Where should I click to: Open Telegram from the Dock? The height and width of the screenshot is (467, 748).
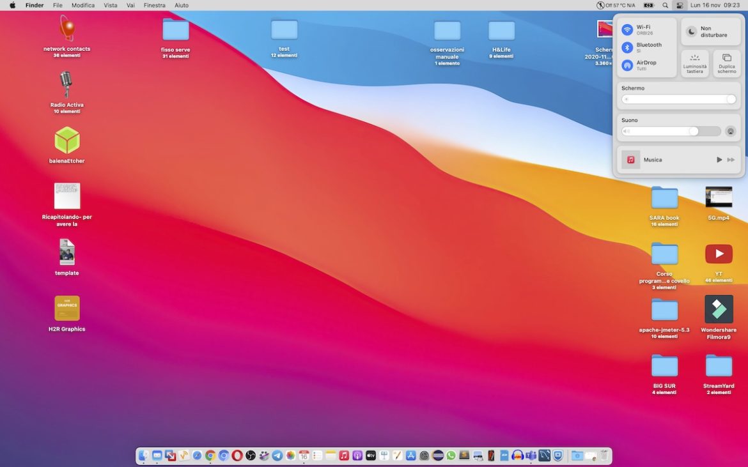(277, 456)
